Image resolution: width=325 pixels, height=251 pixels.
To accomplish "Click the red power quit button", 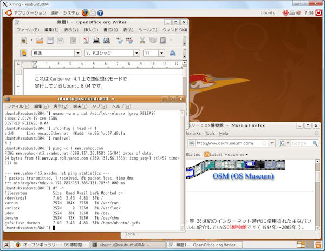I will click(318, 13).
